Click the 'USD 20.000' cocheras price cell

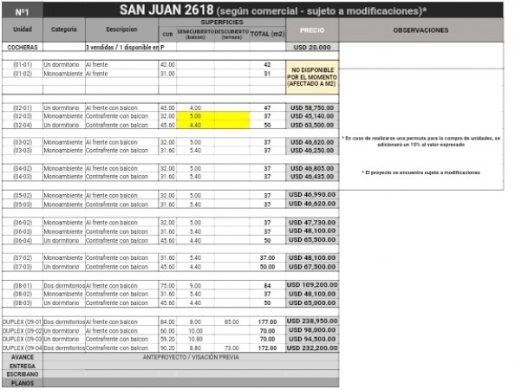312,48
